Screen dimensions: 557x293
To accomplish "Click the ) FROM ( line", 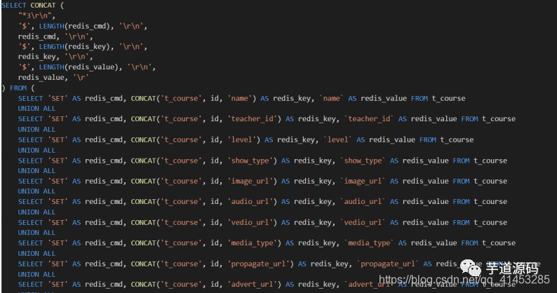I will click(x=18, y=88).
